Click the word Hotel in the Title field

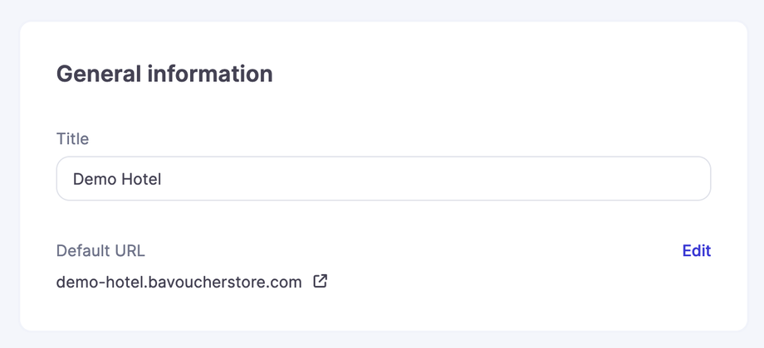click(140, 179)
